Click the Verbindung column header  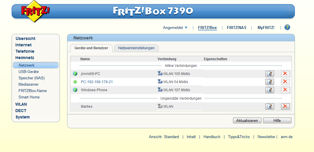(x=167, y=59)
